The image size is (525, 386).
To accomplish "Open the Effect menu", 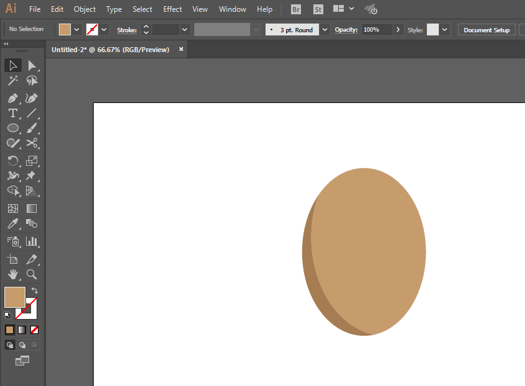I will point(173,9).
